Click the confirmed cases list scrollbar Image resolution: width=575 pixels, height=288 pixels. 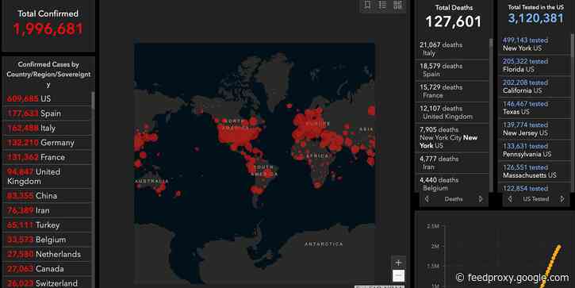click(93, 100)
